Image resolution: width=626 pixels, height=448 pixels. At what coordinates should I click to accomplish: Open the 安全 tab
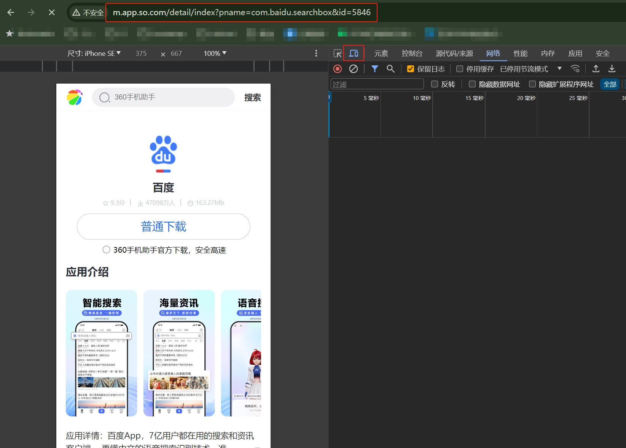[603, 53]
